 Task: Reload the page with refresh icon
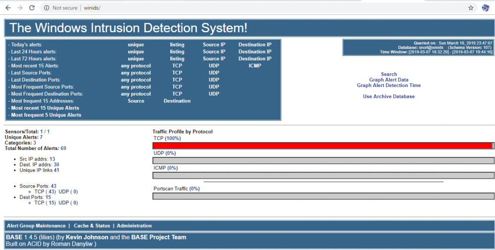(x=32, y=8)
